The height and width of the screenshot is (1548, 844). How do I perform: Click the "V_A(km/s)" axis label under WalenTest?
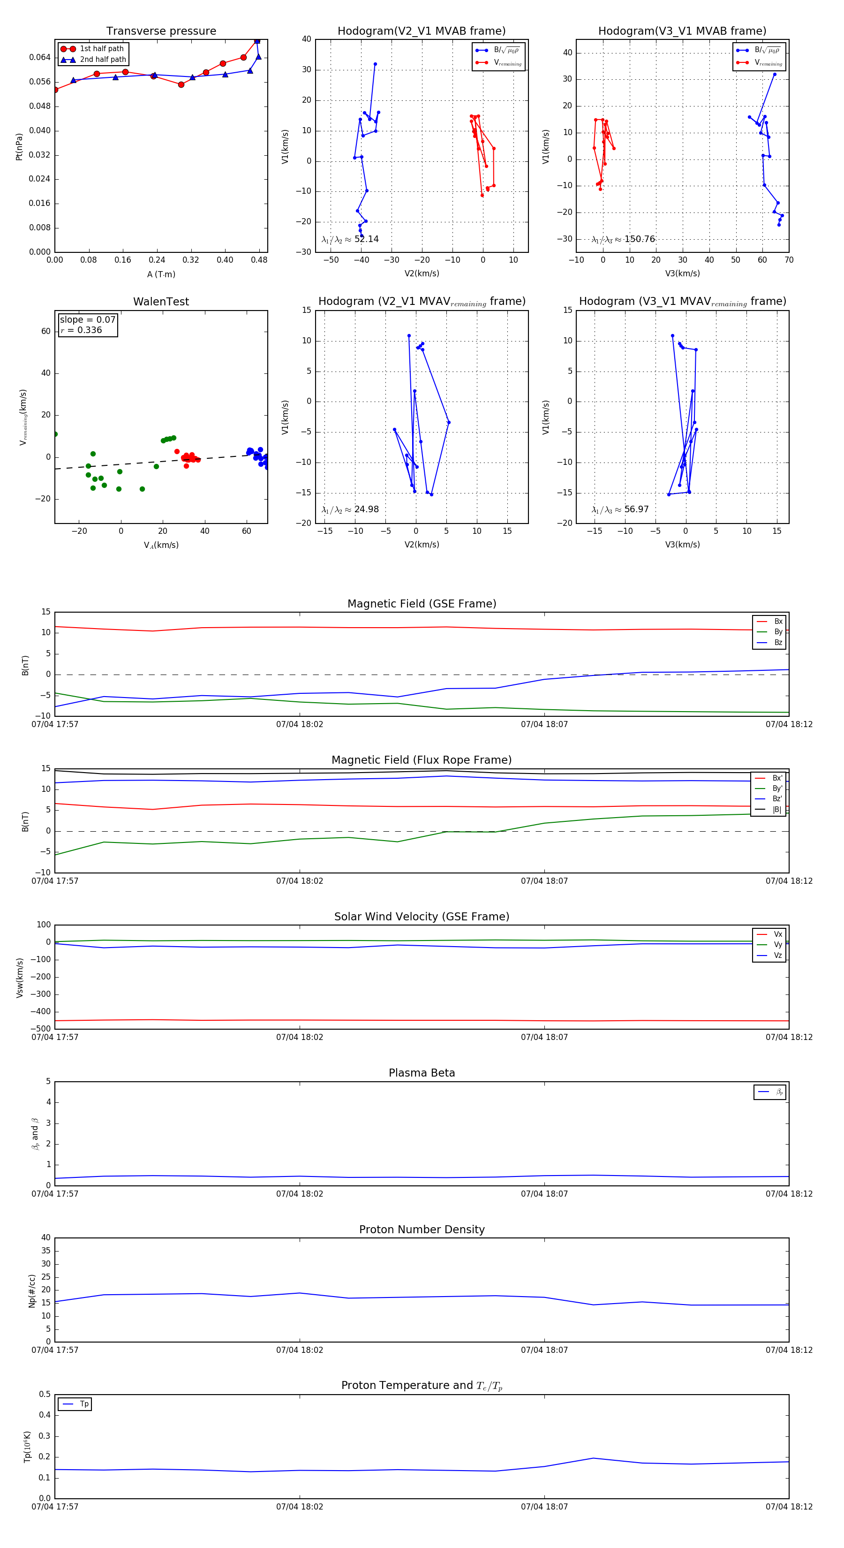tap(161, 545)
